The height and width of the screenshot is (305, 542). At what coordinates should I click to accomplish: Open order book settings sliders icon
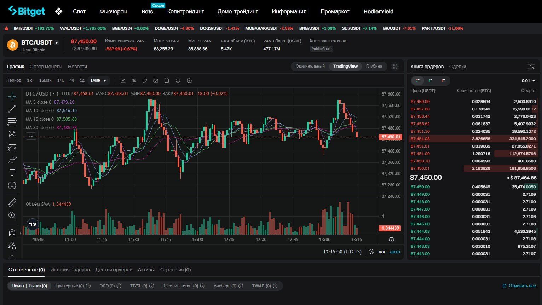pyautogui.click(x=531, y=67)
